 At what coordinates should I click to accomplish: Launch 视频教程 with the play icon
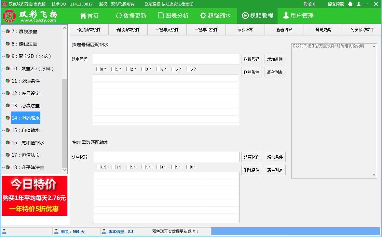245,15
